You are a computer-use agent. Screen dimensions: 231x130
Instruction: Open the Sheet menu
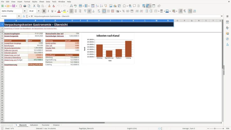(x=42, y=2)
